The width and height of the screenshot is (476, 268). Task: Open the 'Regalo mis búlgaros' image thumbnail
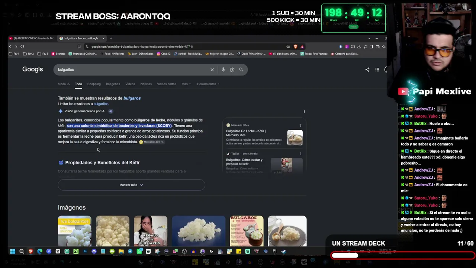[x=151, y=231]
